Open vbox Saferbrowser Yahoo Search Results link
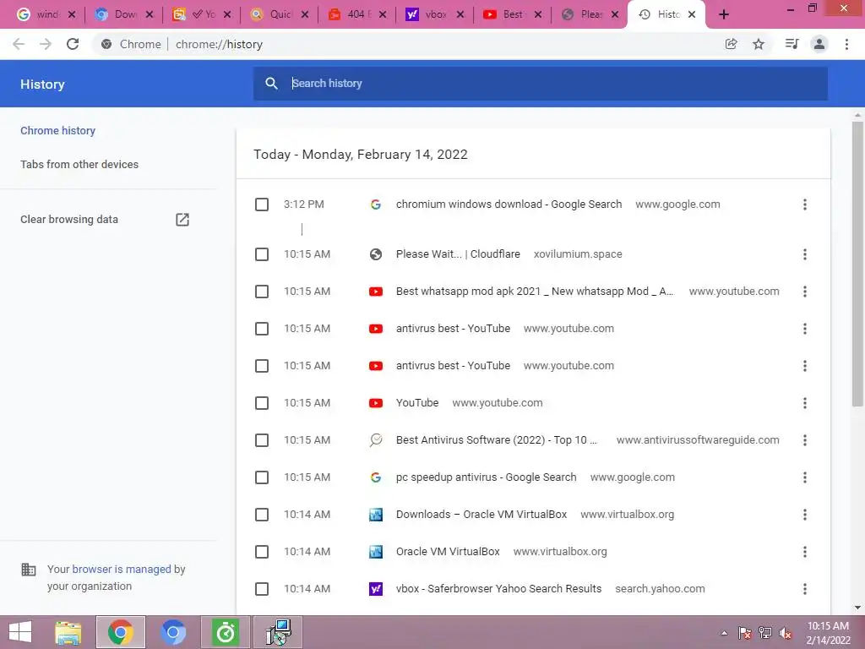 (498, 588)
